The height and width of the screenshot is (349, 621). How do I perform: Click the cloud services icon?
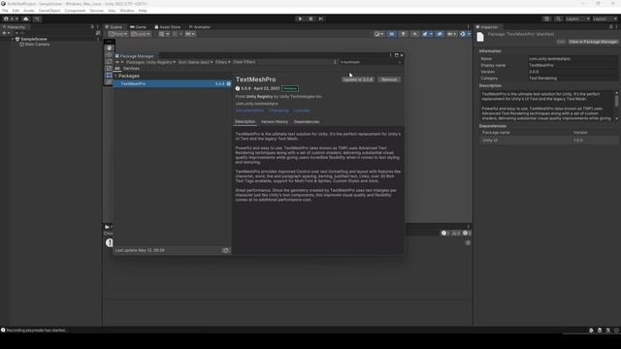pyautogui.click(x=26, y=18)
